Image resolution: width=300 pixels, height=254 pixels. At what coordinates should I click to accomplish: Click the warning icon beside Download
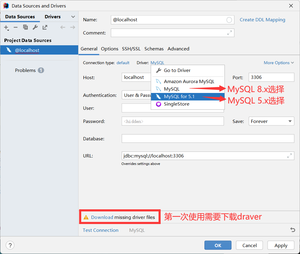click(x=86, y=217)
